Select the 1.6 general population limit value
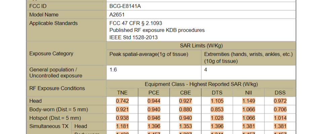Viewport: 316px width, 134px height. click(113, 70)
